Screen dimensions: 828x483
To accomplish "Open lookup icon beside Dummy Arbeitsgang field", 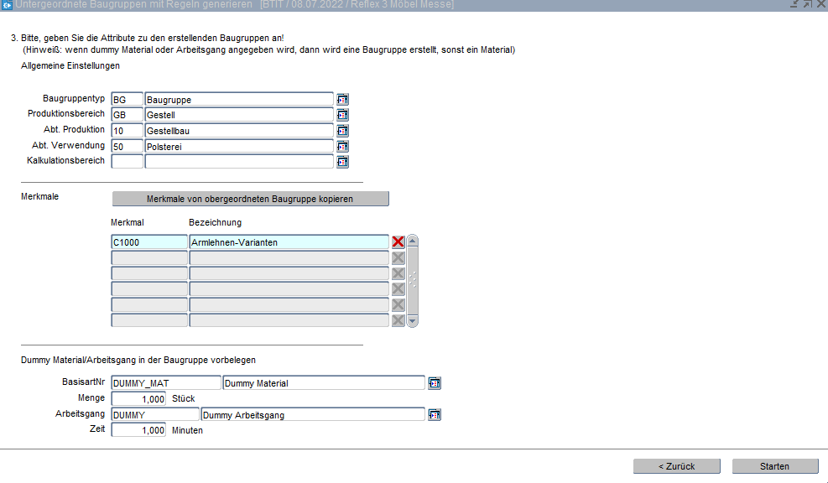I will point(435,415).
